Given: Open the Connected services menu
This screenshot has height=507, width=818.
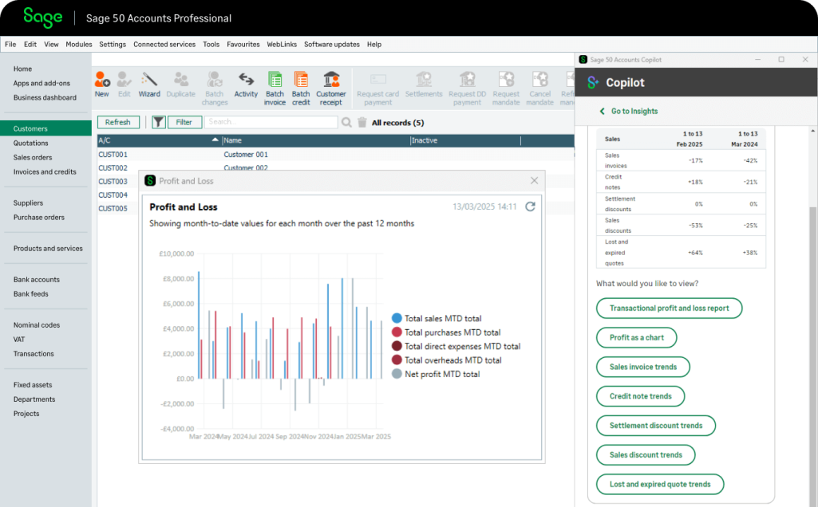Looking at the screenshot, I should [164, 45].
